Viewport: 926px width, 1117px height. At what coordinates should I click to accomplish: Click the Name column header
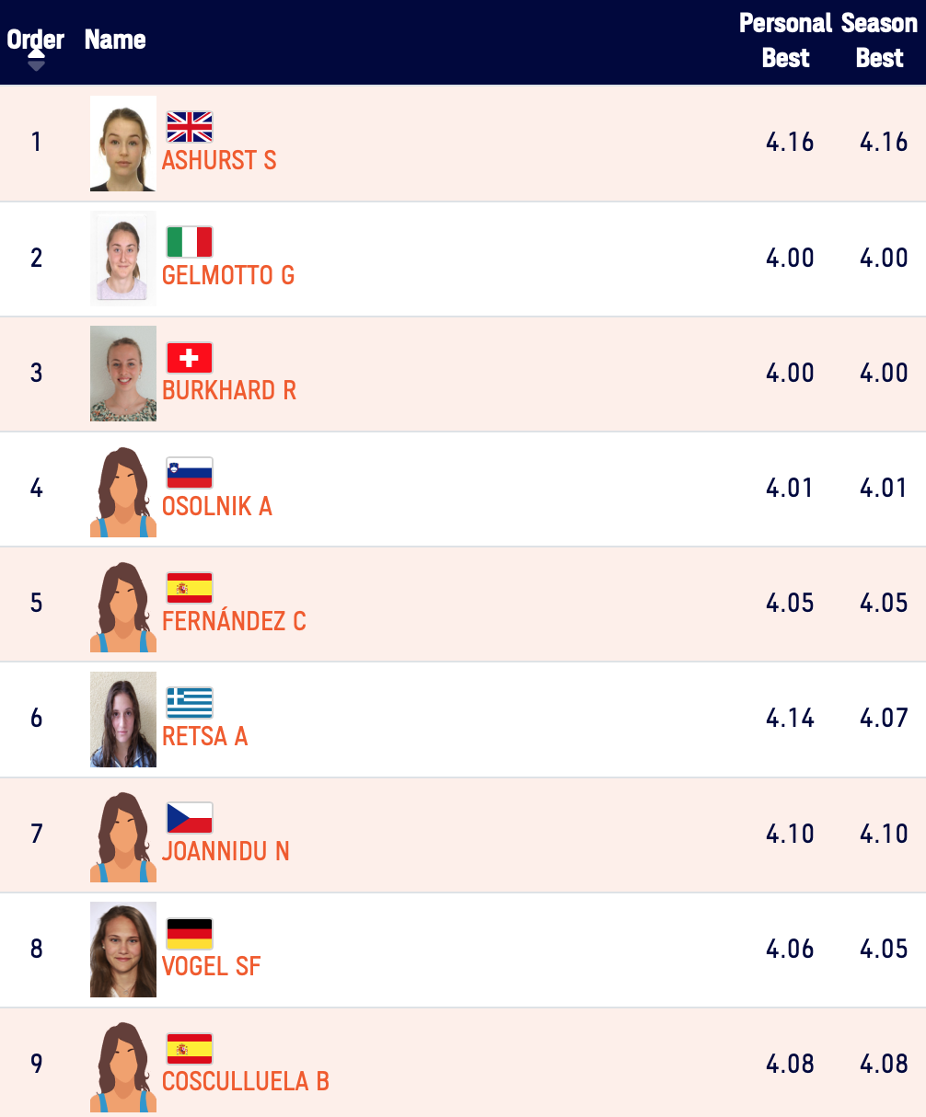coord(115,40)
